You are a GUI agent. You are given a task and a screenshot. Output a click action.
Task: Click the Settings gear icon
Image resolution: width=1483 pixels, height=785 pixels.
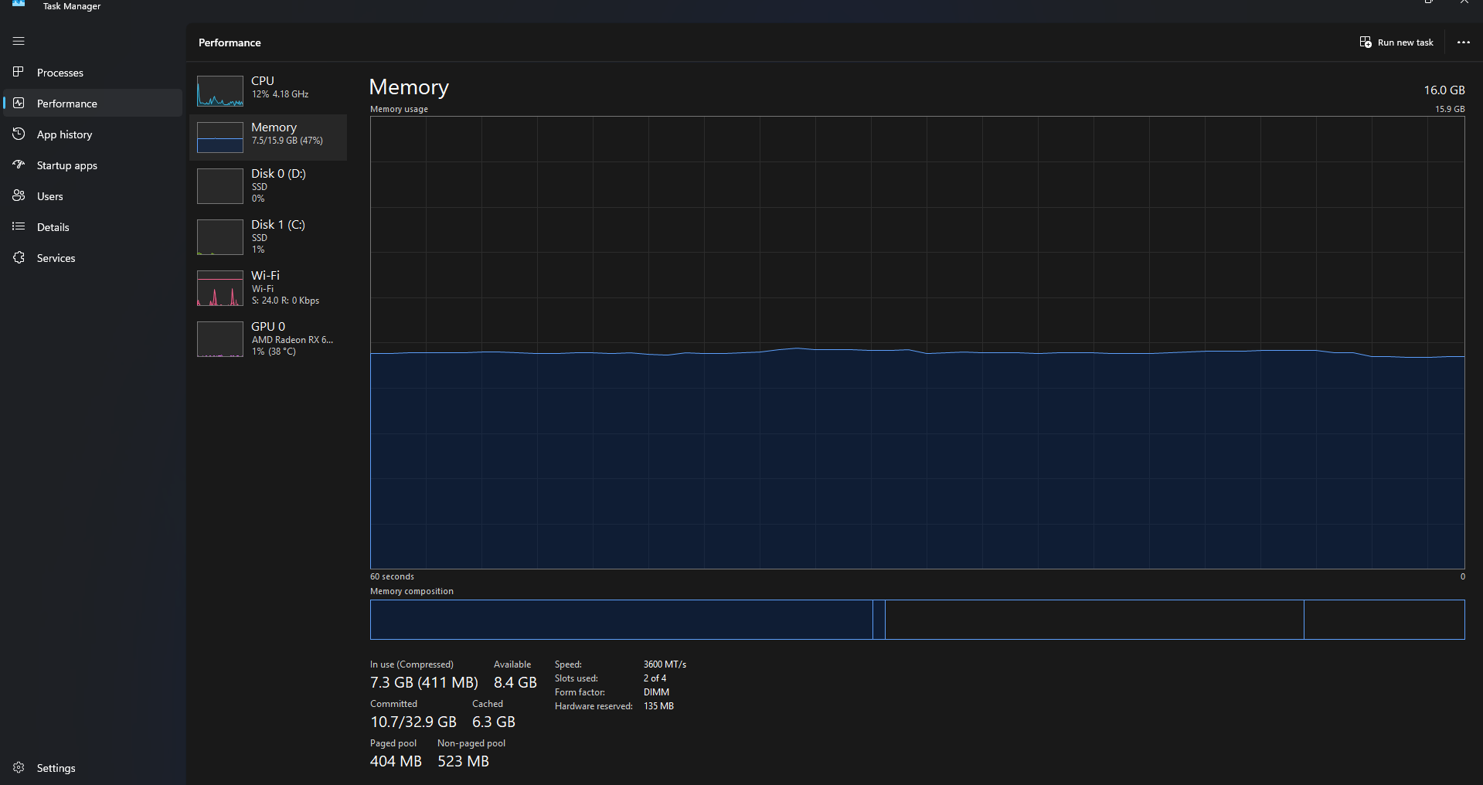coord(19,767)
